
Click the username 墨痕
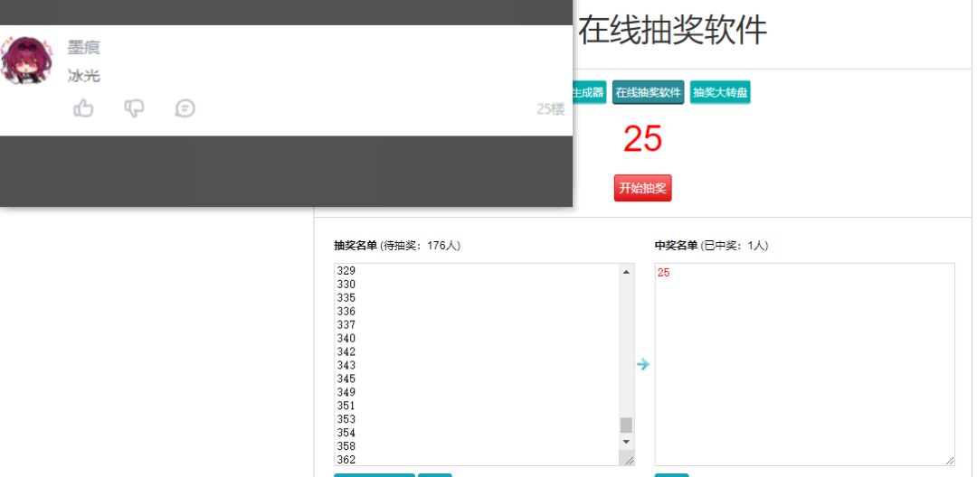tap(83, 47)
